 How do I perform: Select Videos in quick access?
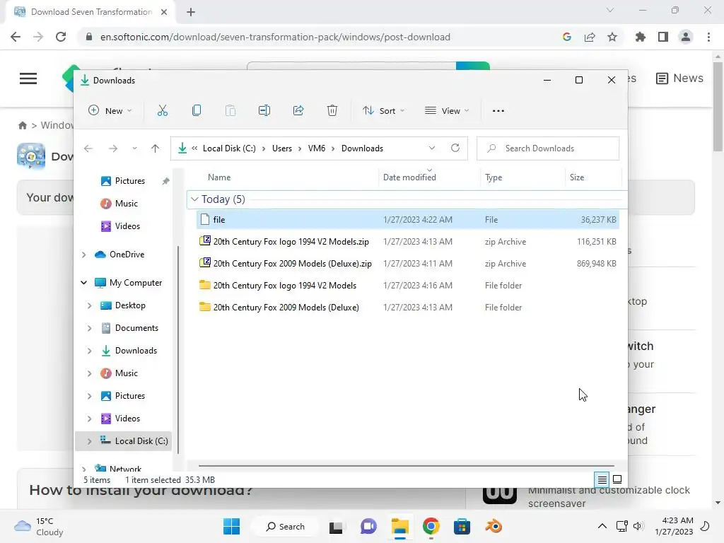pyautogui.click(x=120, y=226)
